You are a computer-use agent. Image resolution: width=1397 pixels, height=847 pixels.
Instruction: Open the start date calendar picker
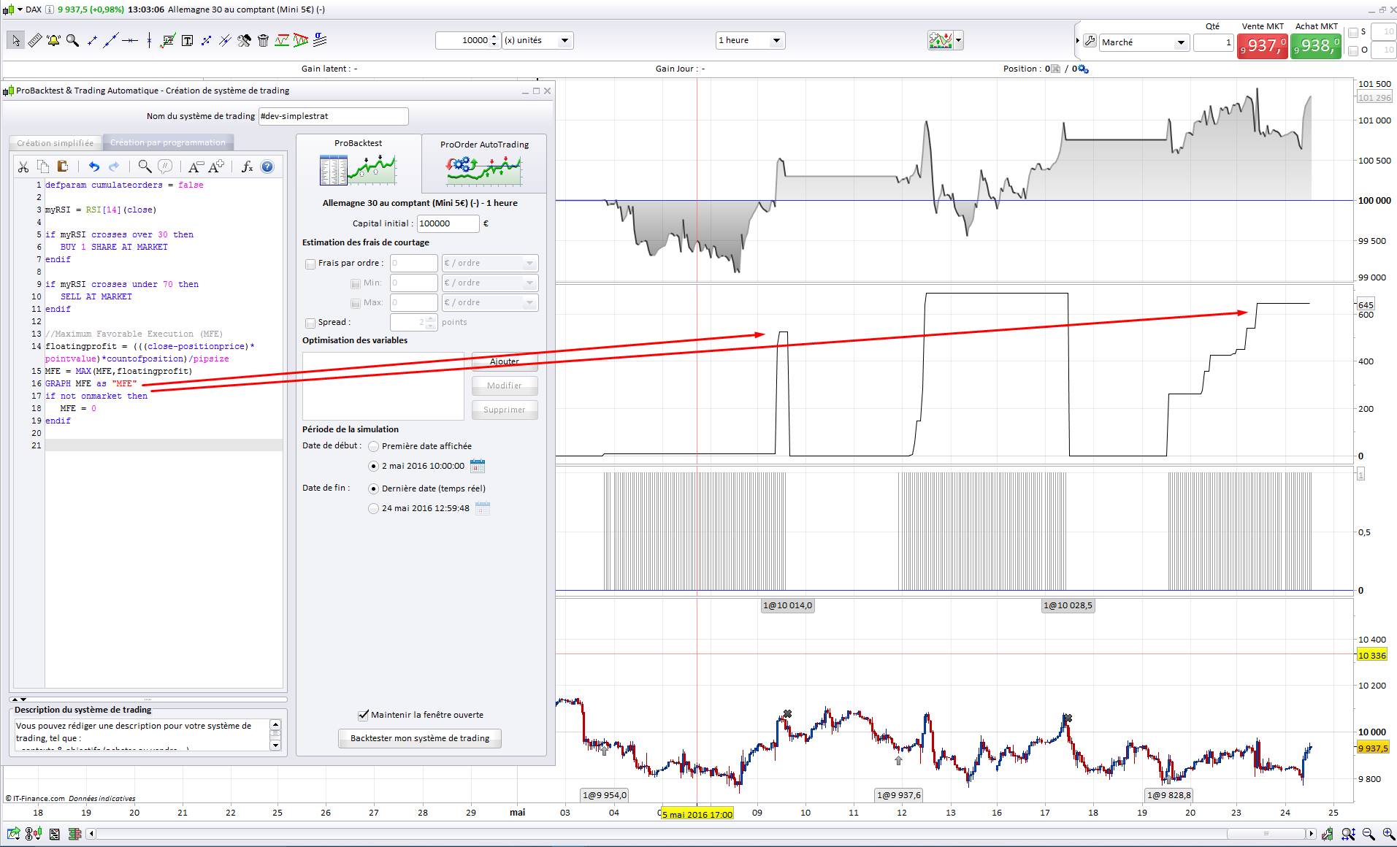478,466
